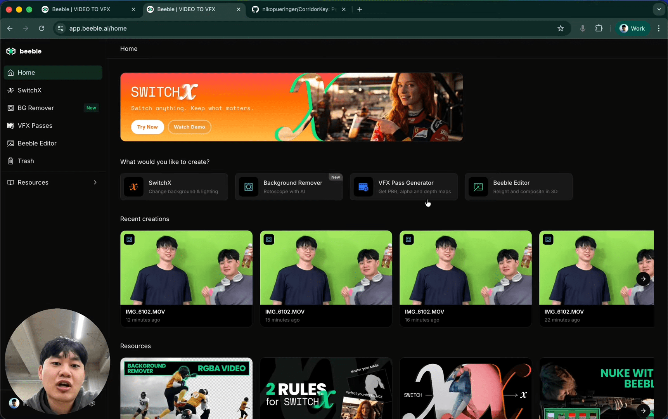668x419 pixels.
Task: Bookmark the page with the star icon
Action: [x=561, y=28]
